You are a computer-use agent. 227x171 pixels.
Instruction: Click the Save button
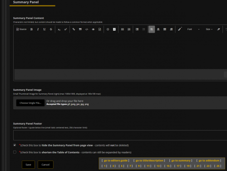pos(28,165)
